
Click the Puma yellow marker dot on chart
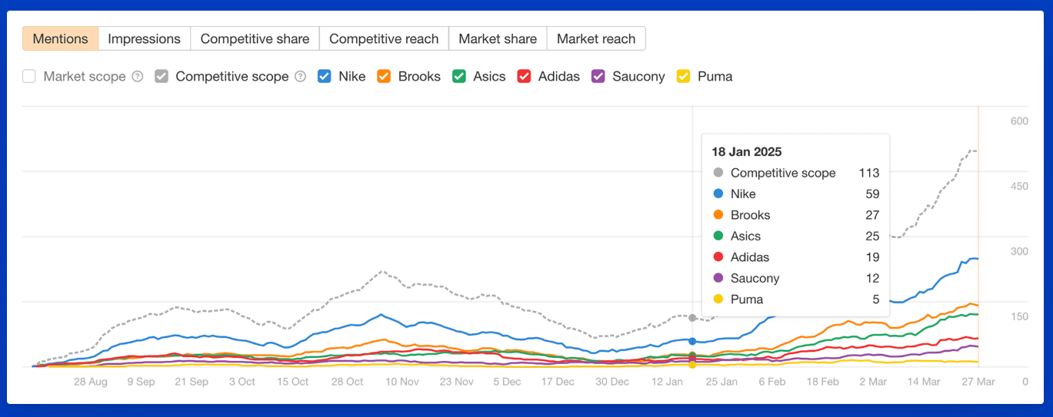pyautogui.click(x=692, y=365)
